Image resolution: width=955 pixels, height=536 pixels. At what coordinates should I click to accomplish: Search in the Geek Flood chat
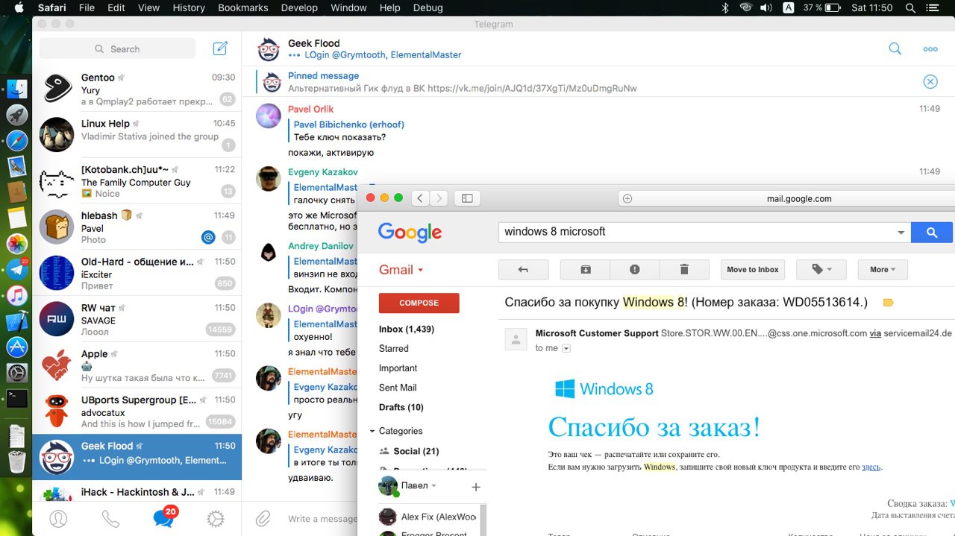[895, 49]
